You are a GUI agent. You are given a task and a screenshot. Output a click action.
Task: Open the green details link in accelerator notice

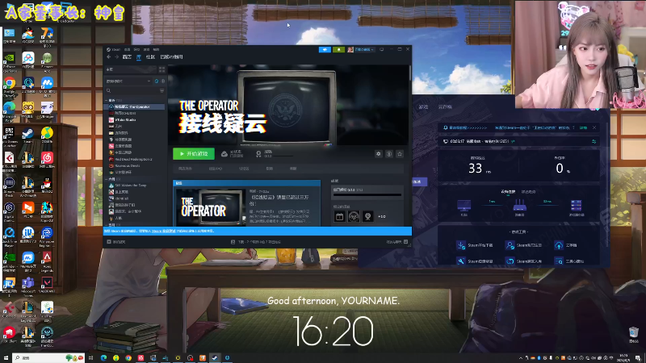[583, 127]
